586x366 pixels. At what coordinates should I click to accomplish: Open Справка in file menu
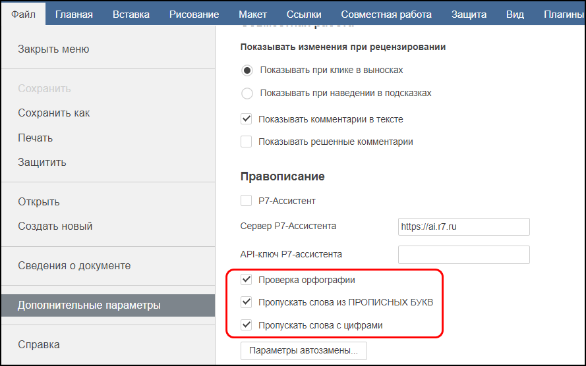(38, 344)
